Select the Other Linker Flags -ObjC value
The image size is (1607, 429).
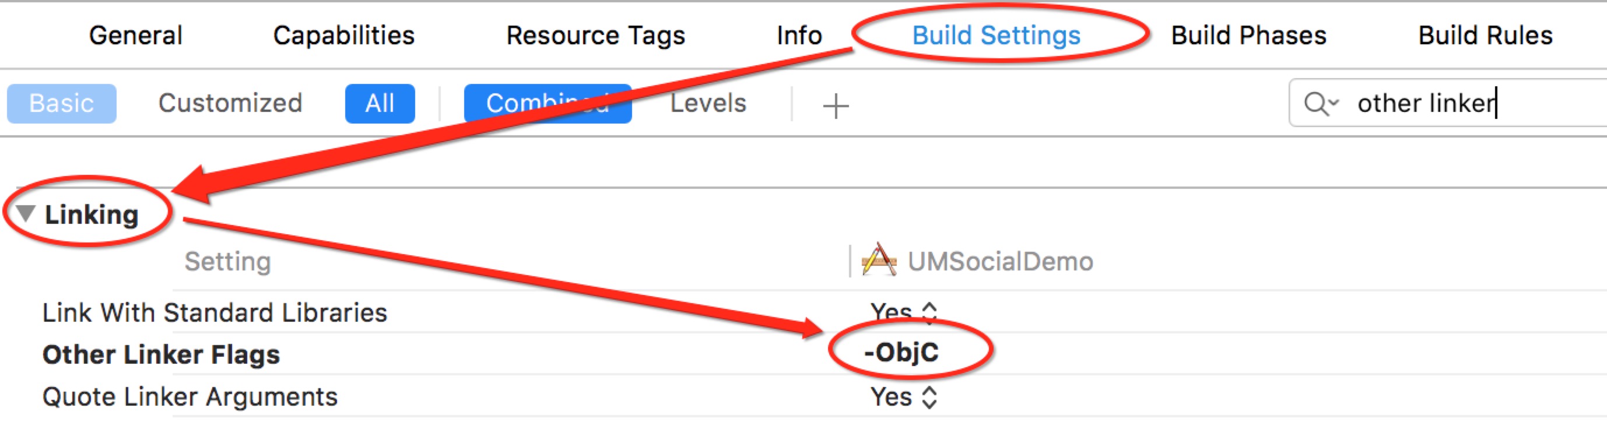pos(901,353)
